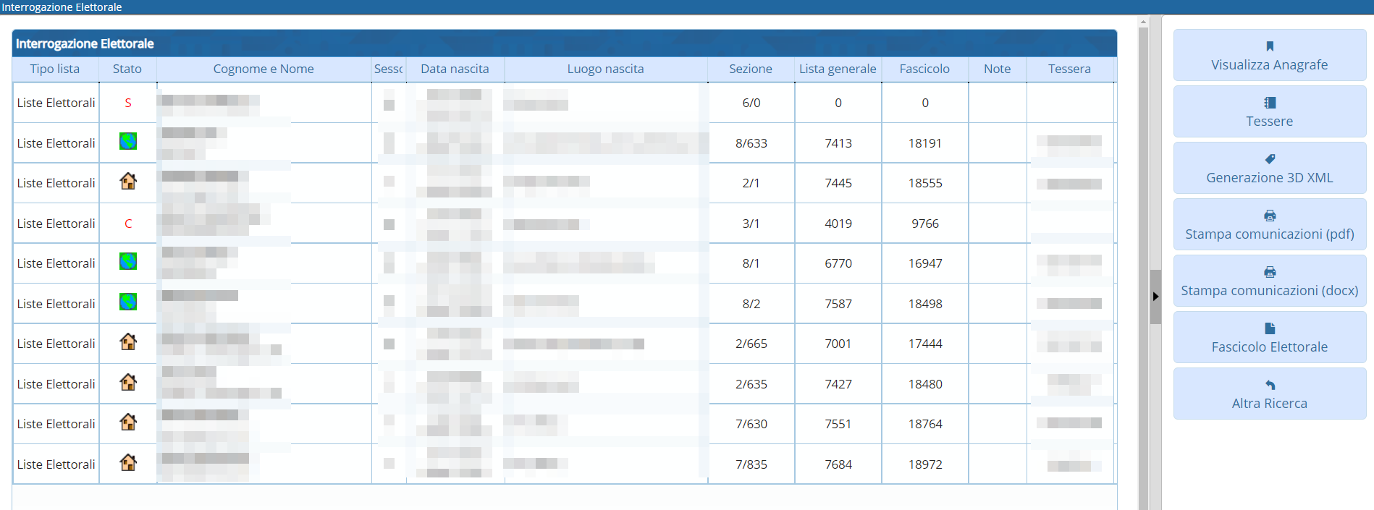This screenshot has width=1374, height=510.
Task: Click globe status icon in row 8/1
Action: [x=128, y=261]
